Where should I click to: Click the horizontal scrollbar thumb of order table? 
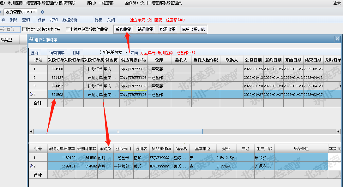pos(118,131)
